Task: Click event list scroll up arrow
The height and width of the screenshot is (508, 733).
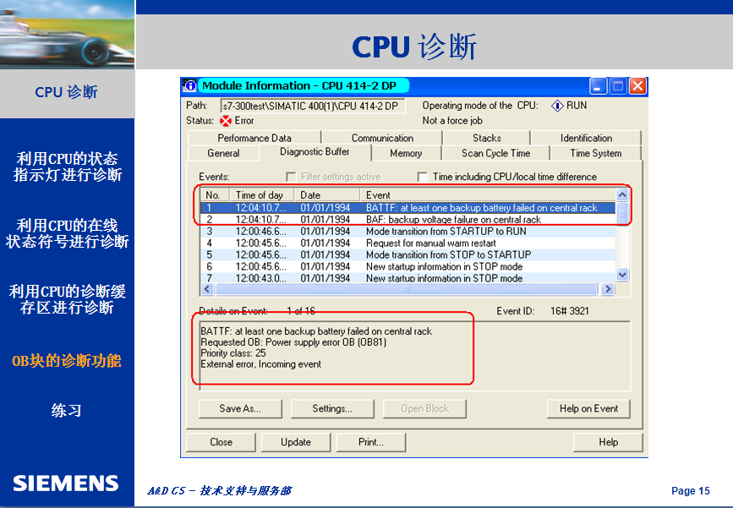Action: tap(622, 194)
